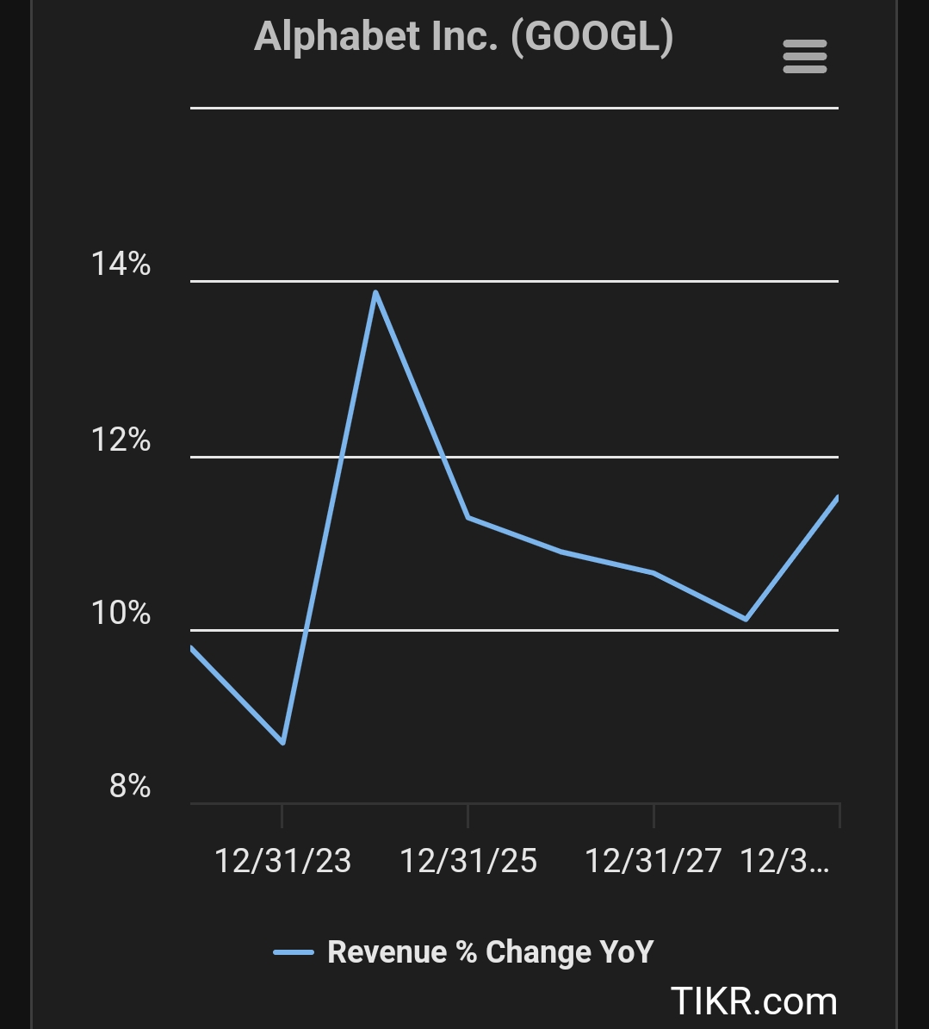The width and height of the screenshot is (929, 1029).
Task: Click the Alphabet Inc. (GOOGL) chart title
Action: tap(464, 38)
